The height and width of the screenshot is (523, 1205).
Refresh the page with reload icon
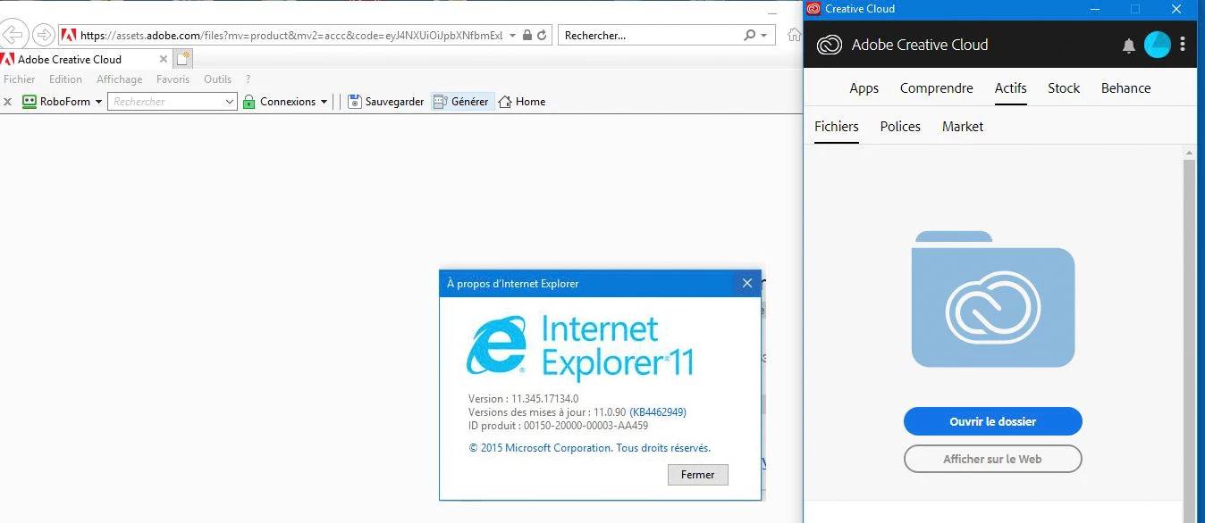pos(542,36)
